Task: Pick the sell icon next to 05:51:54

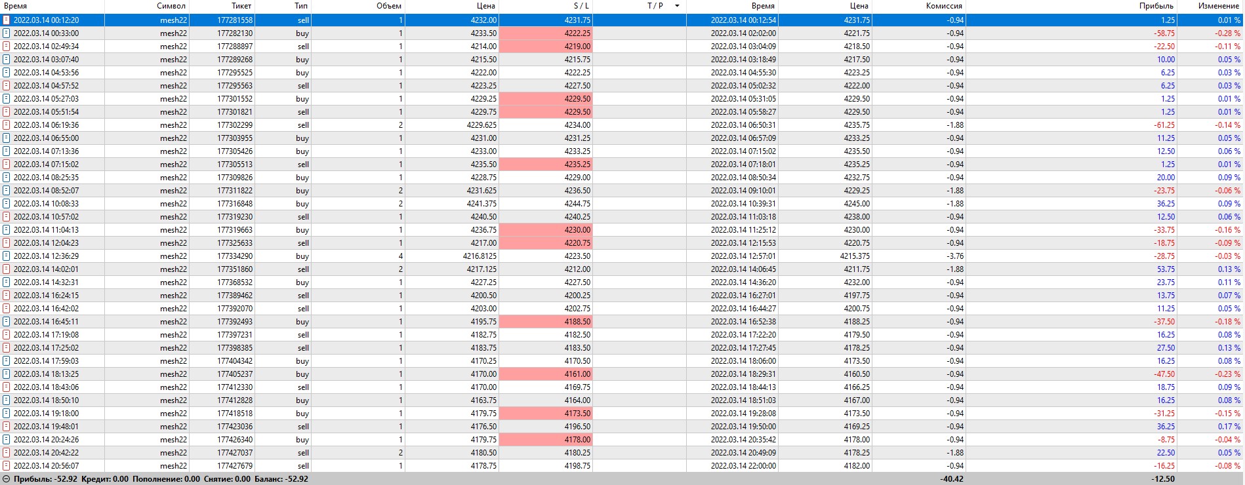Action: click(7, 112)
